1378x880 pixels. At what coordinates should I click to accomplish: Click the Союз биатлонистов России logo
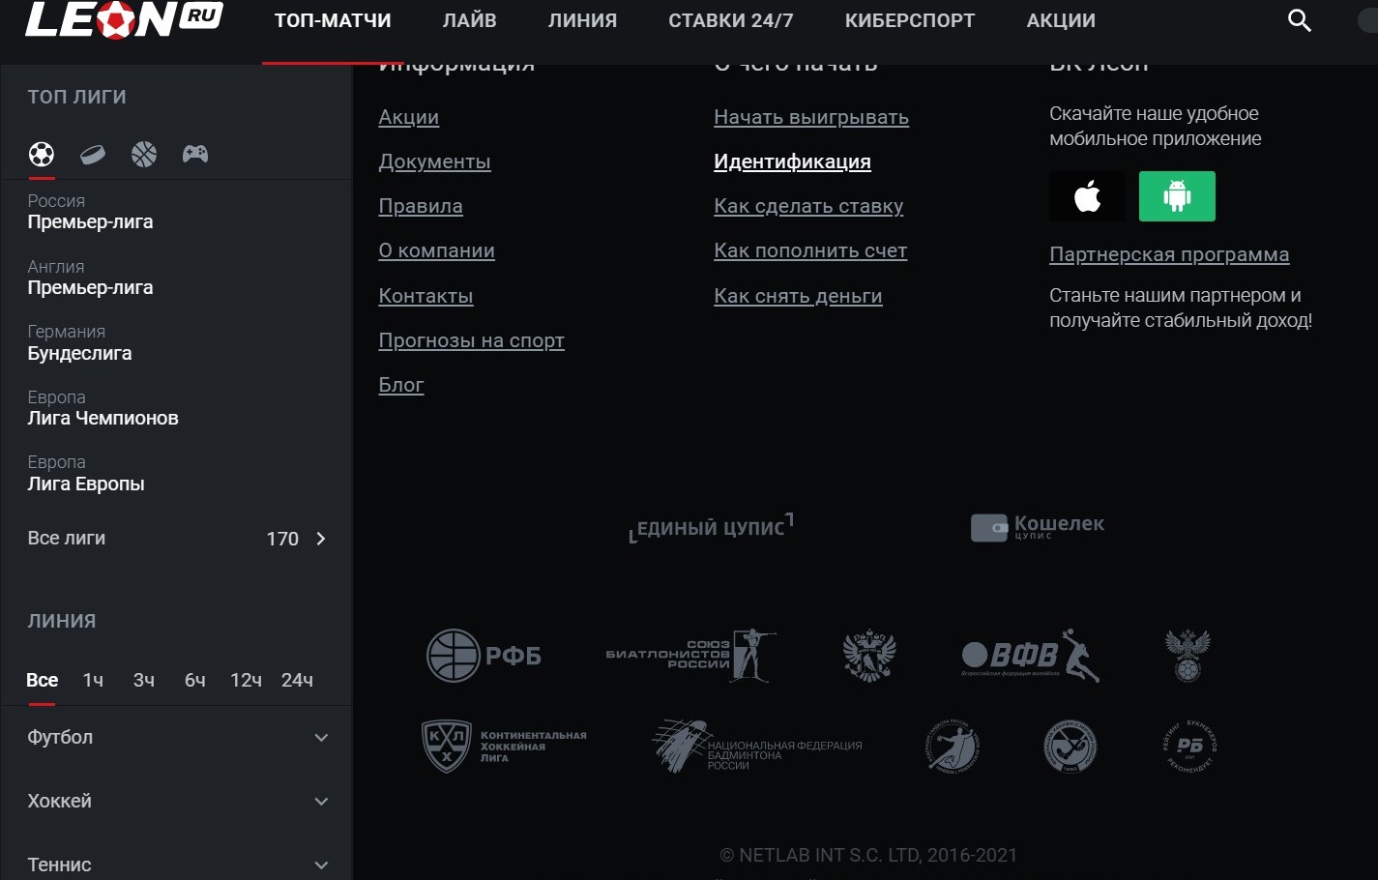(690, 655)
